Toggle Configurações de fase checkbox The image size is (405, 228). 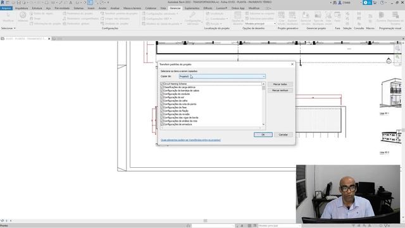pyautogui.click(x=162, y=107)
